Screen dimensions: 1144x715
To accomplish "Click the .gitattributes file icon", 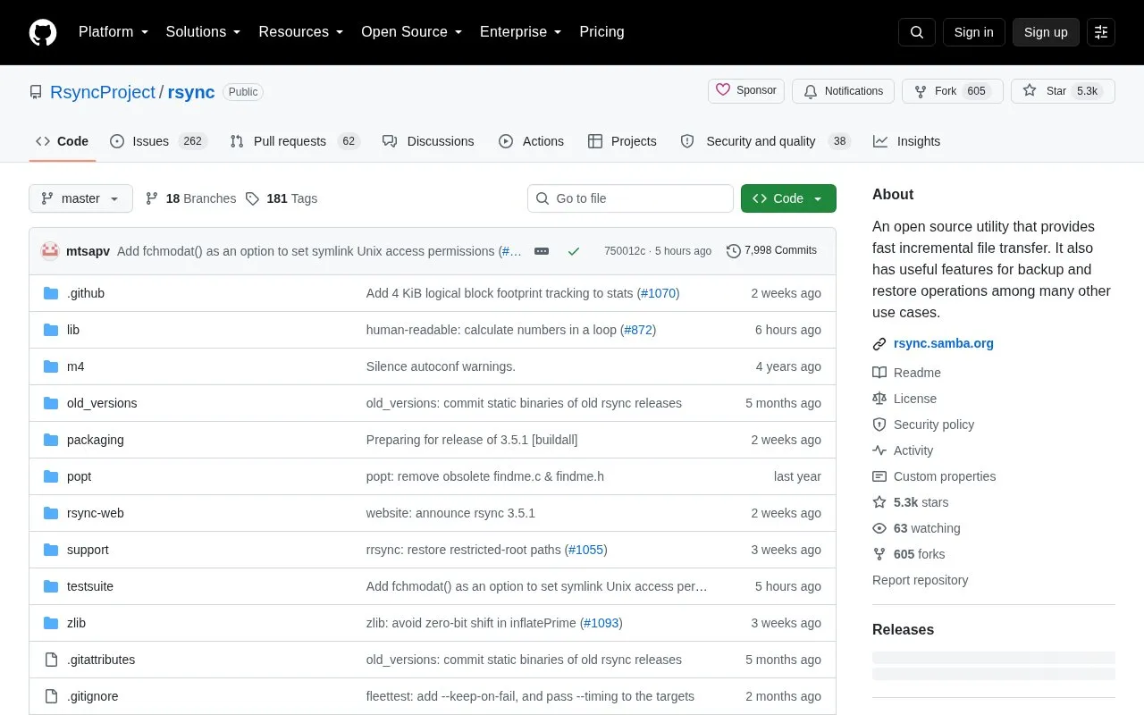I will [x=51, y=660].
